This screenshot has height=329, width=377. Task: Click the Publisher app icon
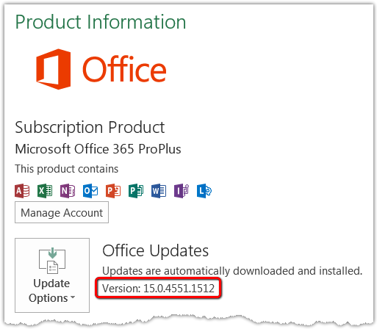(x=136, y=191)
